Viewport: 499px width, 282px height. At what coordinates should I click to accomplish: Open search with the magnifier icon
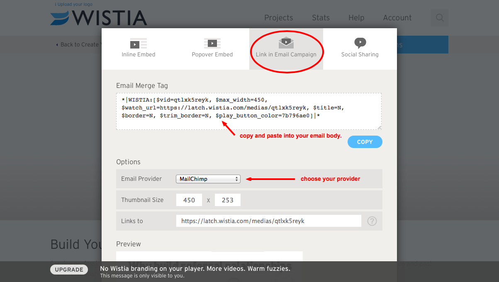[x=440, y=18]
